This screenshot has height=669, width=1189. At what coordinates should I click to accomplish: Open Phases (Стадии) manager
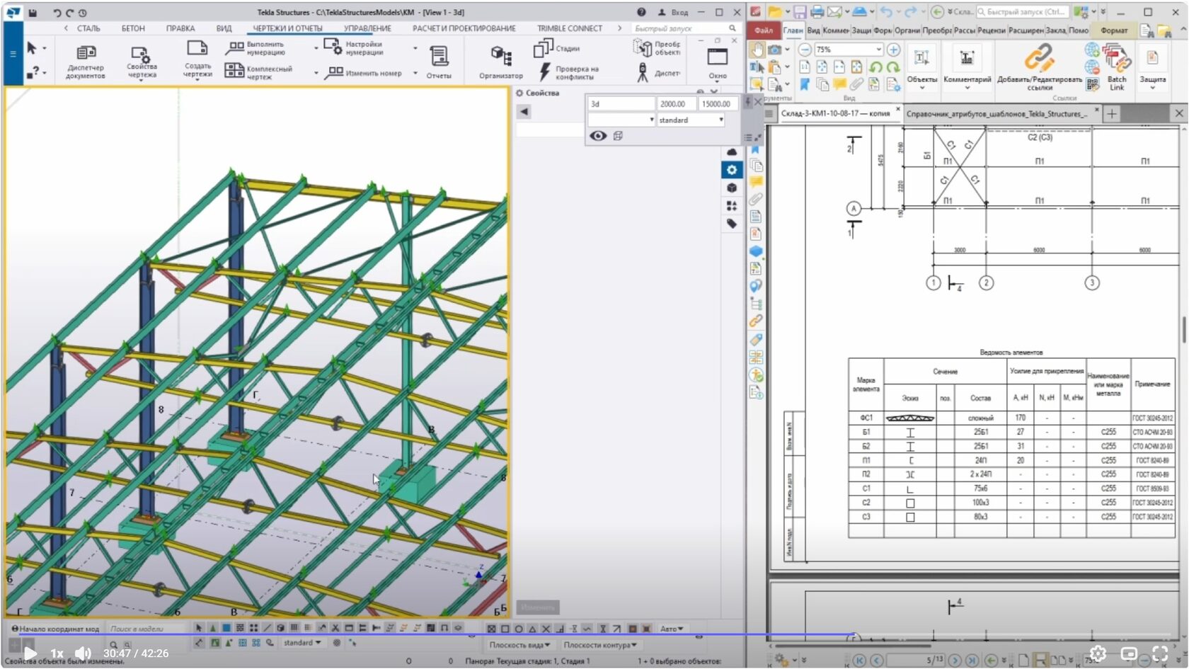coord(557,48)
